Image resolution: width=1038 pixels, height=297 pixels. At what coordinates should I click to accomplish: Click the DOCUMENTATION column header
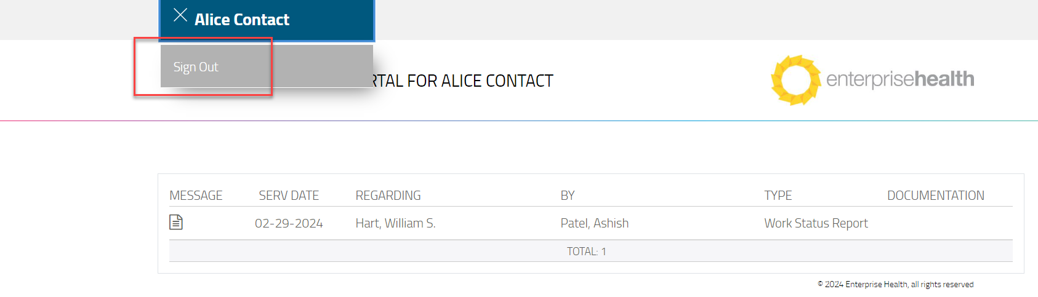pyautogui.click(x=935, y=196)
